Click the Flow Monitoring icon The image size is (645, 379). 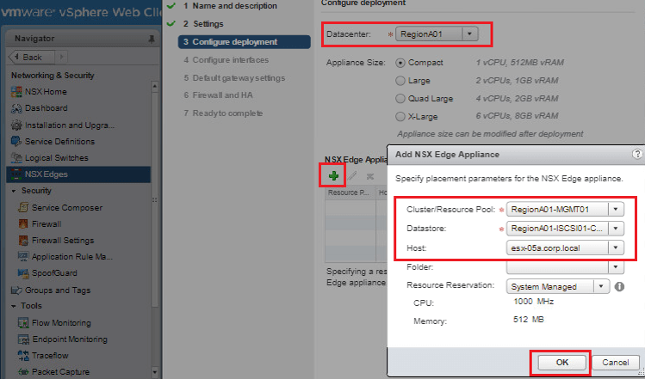point(23,323)
